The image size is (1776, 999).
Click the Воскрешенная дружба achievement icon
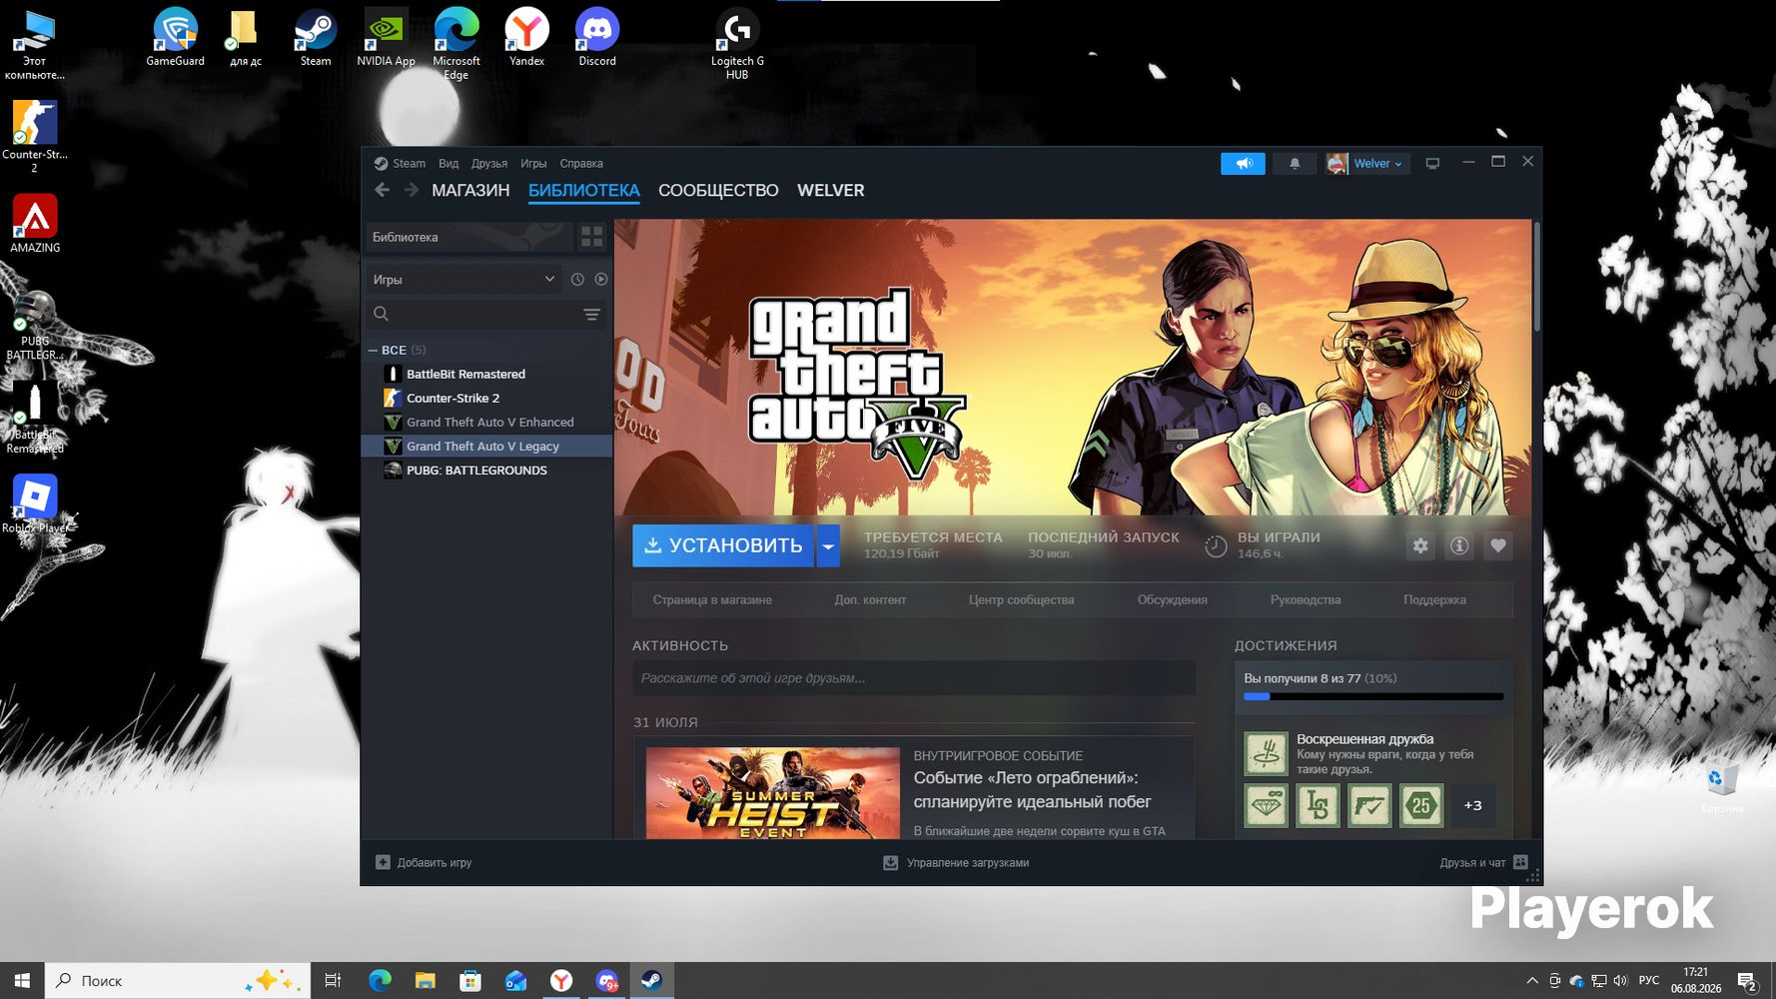point(1266,753)
